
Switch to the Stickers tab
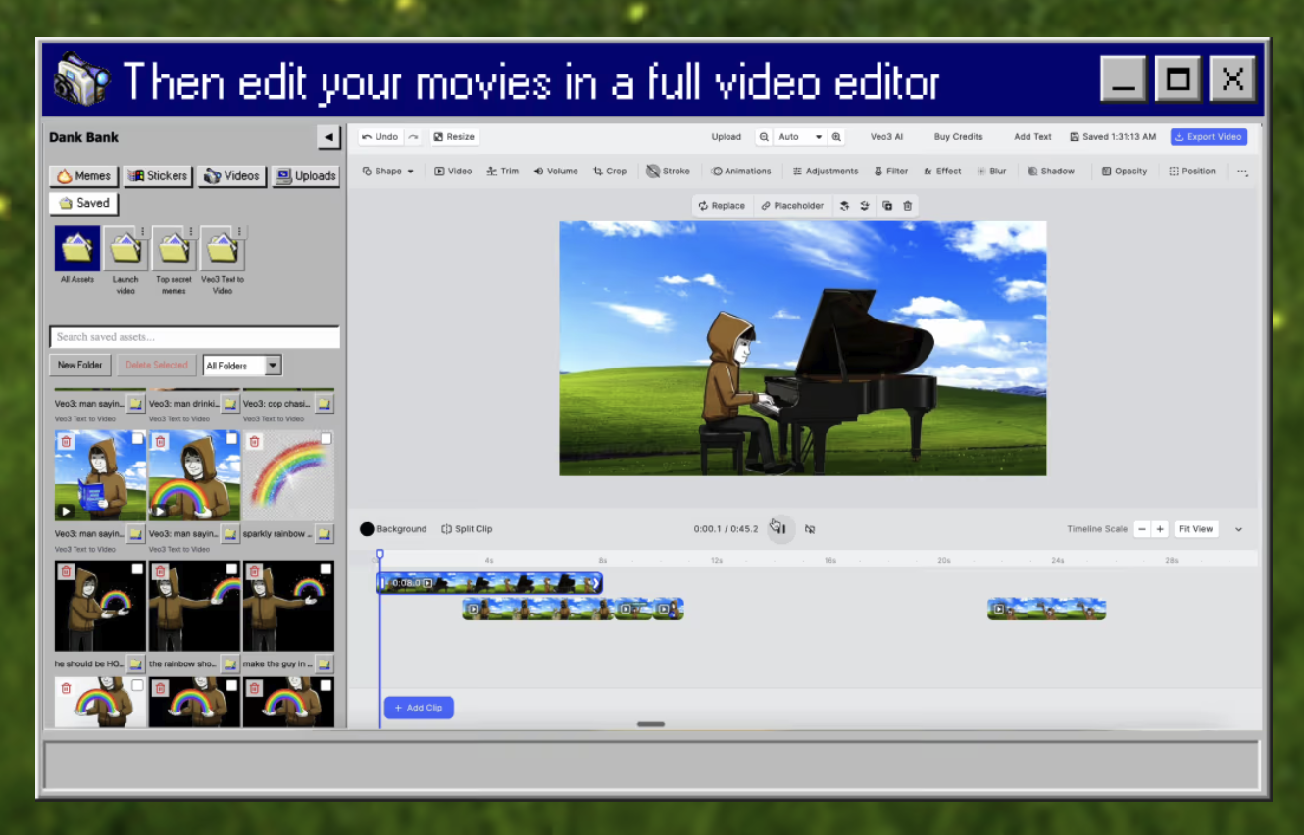click(156, 176)
